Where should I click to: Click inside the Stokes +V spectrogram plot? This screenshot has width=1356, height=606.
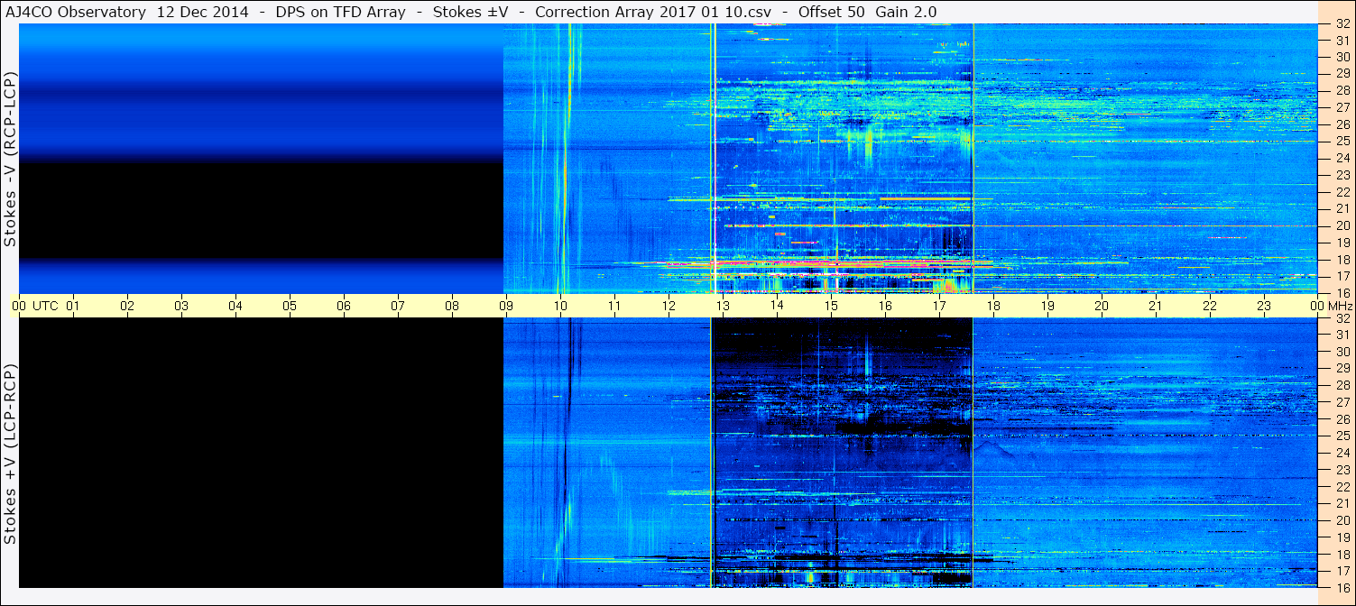click(x=668, y=453)
